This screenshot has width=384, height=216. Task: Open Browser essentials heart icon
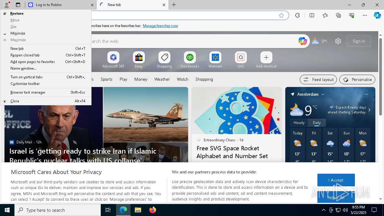(352, 15)
